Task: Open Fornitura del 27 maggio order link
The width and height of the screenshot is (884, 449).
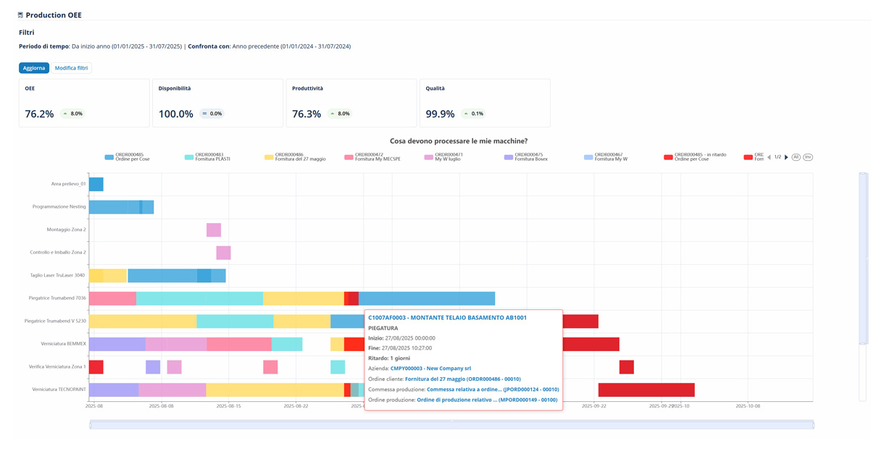Action: [462, 379]
